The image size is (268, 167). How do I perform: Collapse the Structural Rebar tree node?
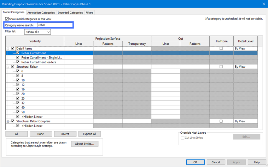pos(8,67)
